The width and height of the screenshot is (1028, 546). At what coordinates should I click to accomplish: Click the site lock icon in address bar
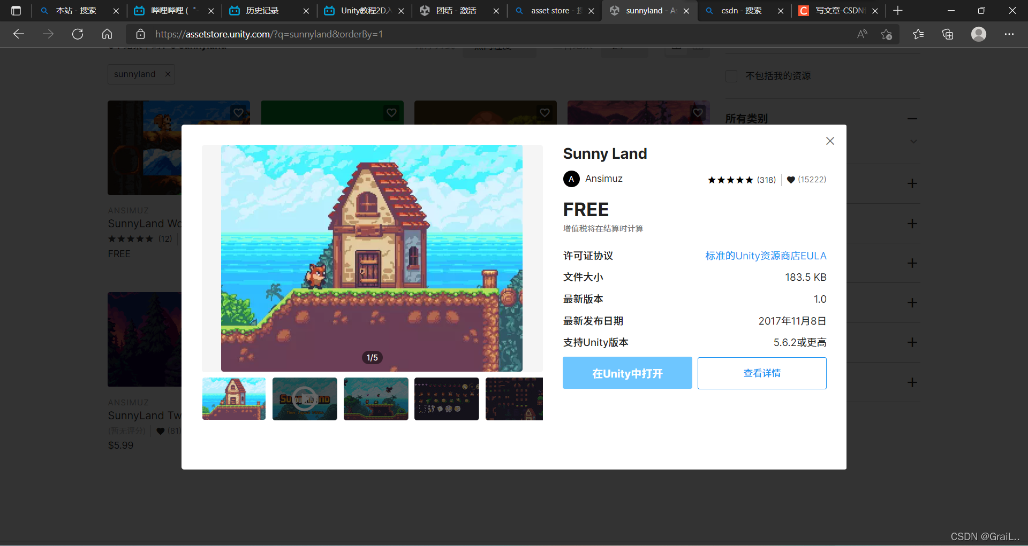[140, 34]
